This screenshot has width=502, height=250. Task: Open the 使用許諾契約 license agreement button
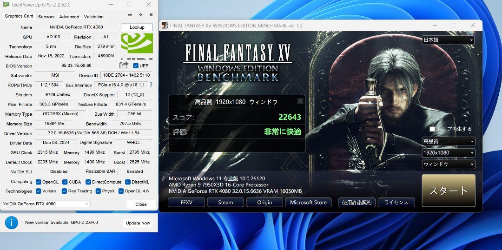coord(357,202)
